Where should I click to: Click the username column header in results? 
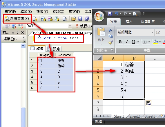pos(64,55)
